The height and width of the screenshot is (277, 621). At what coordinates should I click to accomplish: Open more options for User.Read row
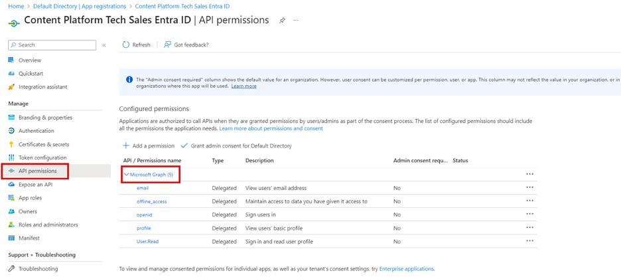coord(529,241)
